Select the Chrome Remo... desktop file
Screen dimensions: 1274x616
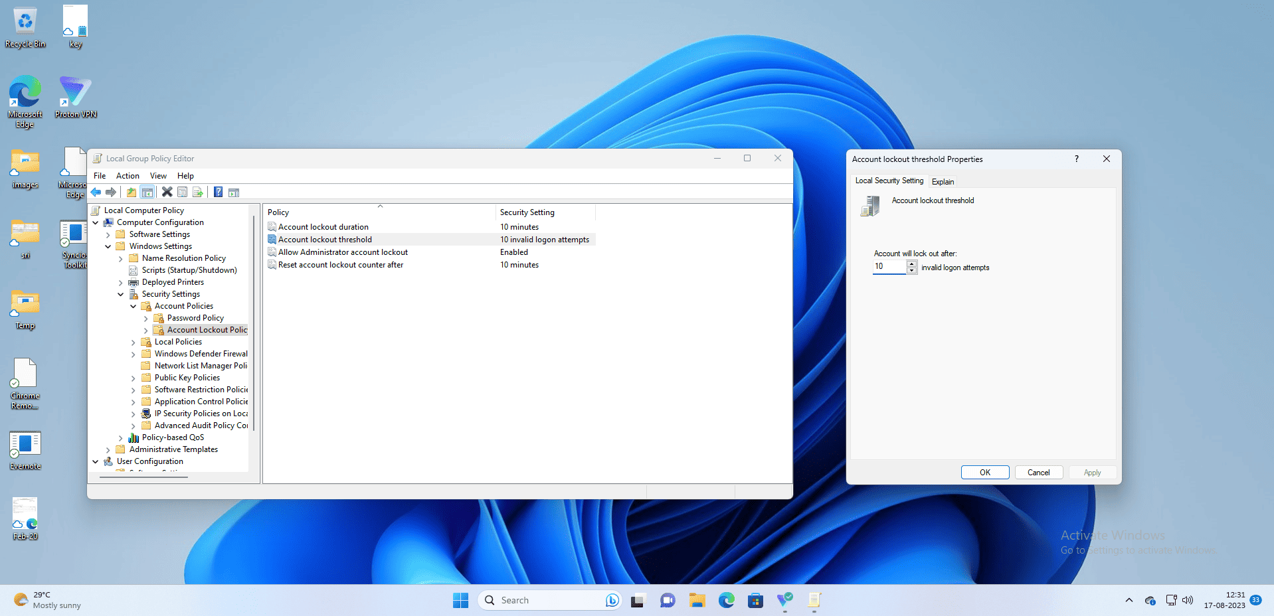(x=25, y=384)
